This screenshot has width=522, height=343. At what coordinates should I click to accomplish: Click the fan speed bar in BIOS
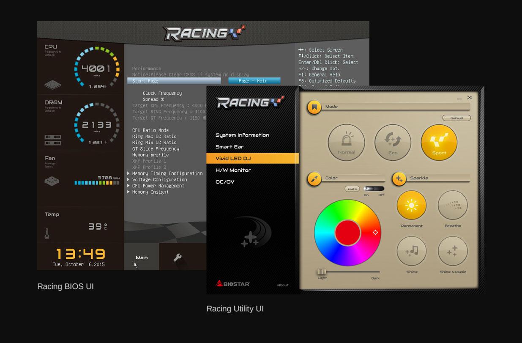pos(97,183)
